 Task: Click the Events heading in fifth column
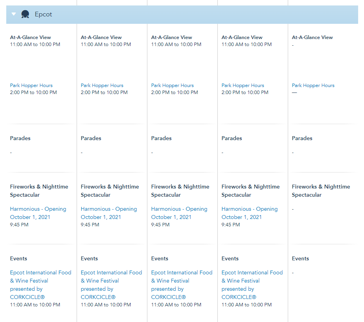[300, 258]
